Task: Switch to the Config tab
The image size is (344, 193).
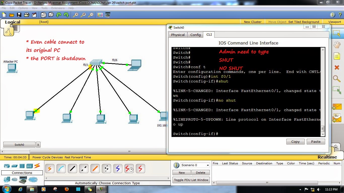Action: 195,35
